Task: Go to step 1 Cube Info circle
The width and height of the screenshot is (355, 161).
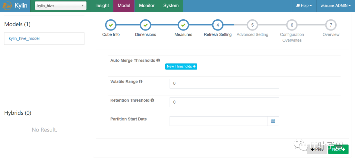Action: point(111,25)
